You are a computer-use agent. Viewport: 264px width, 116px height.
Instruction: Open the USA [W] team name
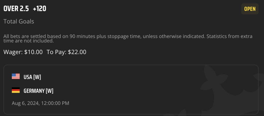click(x=32, y=77)
